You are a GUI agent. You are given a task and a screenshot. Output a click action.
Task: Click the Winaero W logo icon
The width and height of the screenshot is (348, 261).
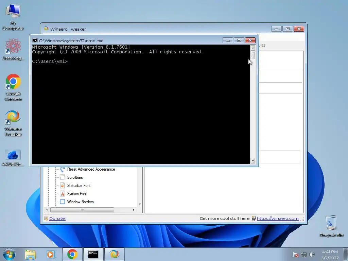(254, 219)
